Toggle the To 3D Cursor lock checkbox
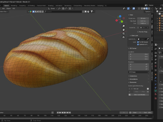This screenshot has height=122, width=163. pos(138,42)
